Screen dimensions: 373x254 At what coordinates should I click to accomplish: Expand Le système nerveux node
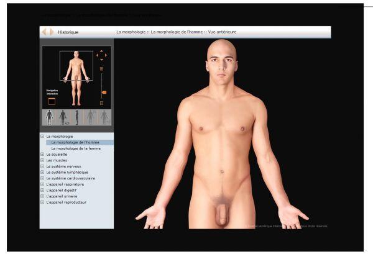[42, 166]
